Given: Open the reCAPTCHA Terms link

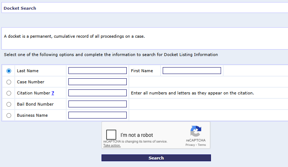Looking at the screenshot, I should (x=202, y=145).
